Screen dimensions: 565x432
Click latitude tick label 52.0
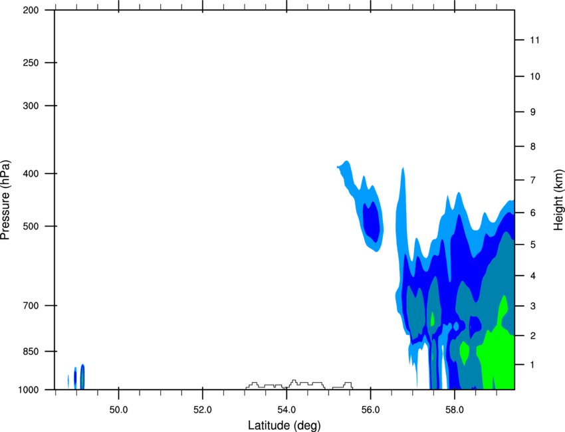click(203, 410)
